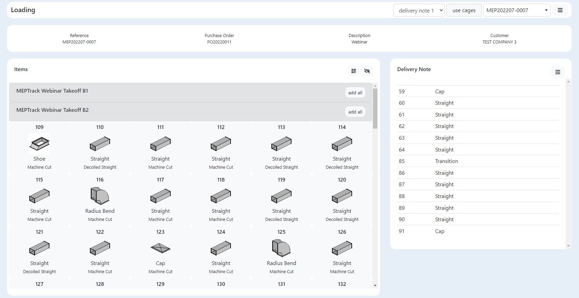Select Radius Bend item 125 icon

pos(281,248)
